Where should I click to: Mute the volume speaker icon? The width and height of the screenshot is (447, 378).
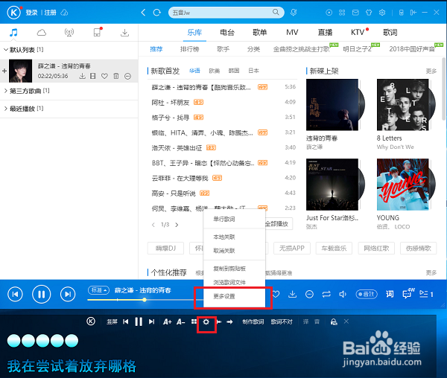(x=343, y=294)
